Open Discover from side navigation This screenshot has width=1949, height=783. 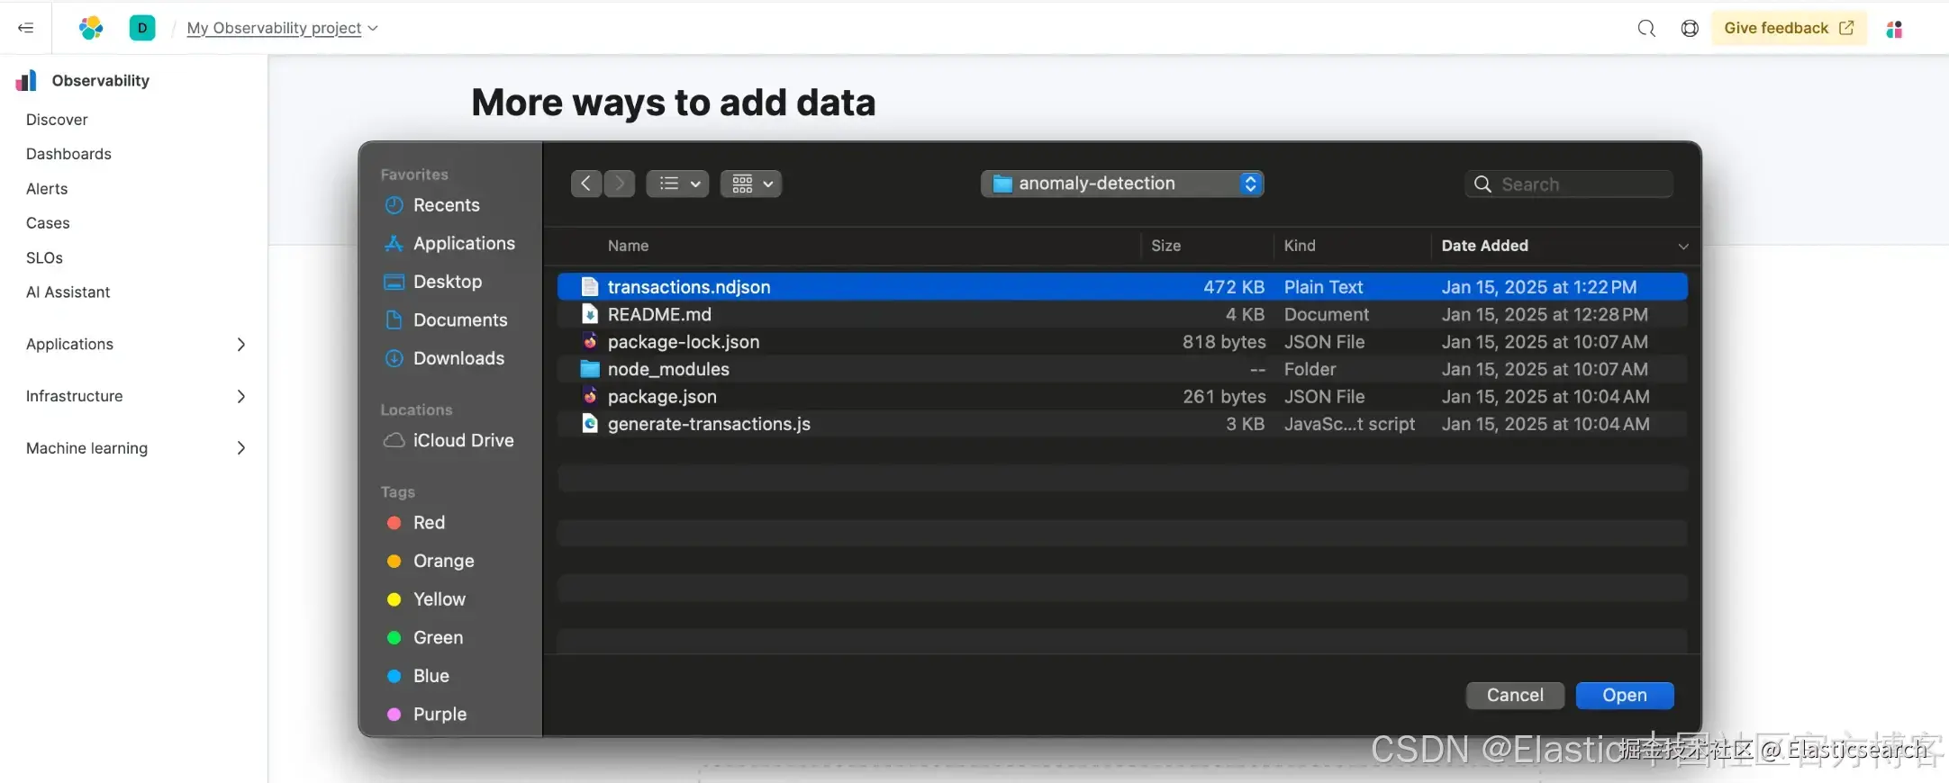[57, 120]
